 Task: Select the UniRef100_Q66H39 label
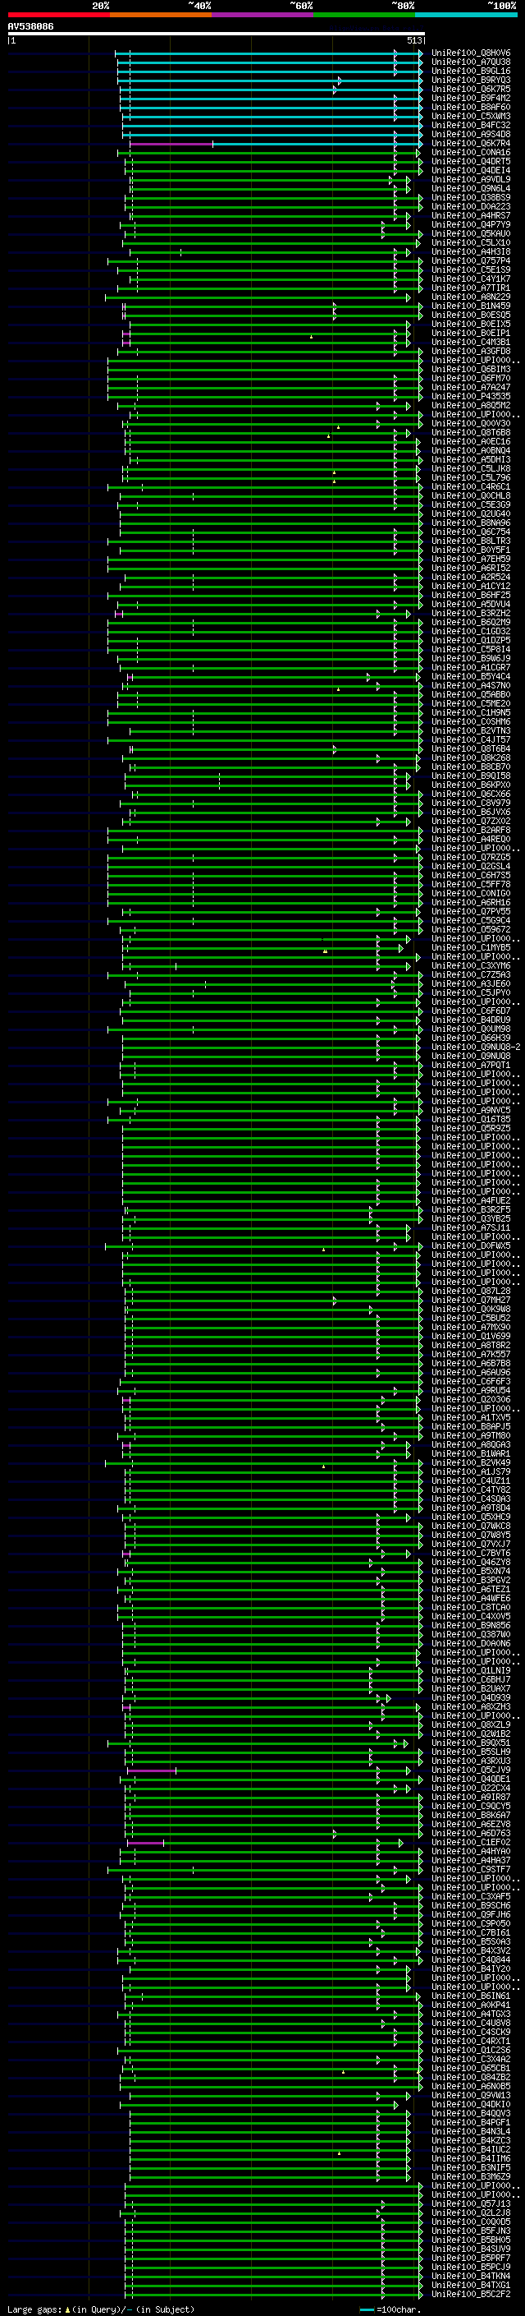pos(470,1038)
